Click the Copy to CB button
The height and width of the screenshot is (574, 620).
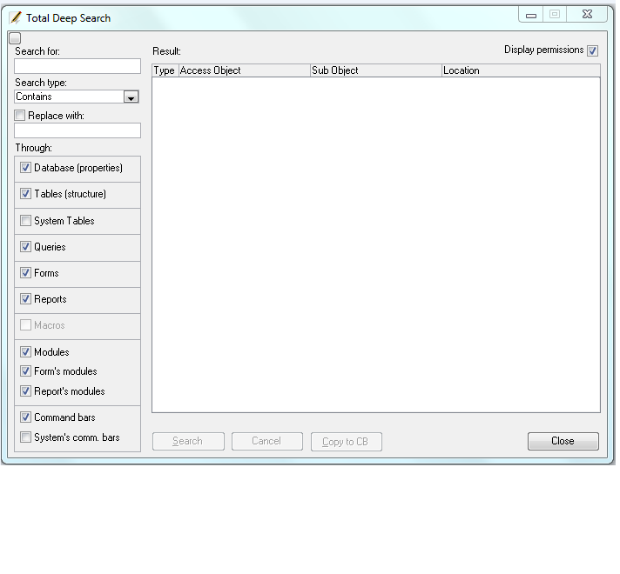click(347, 441)
